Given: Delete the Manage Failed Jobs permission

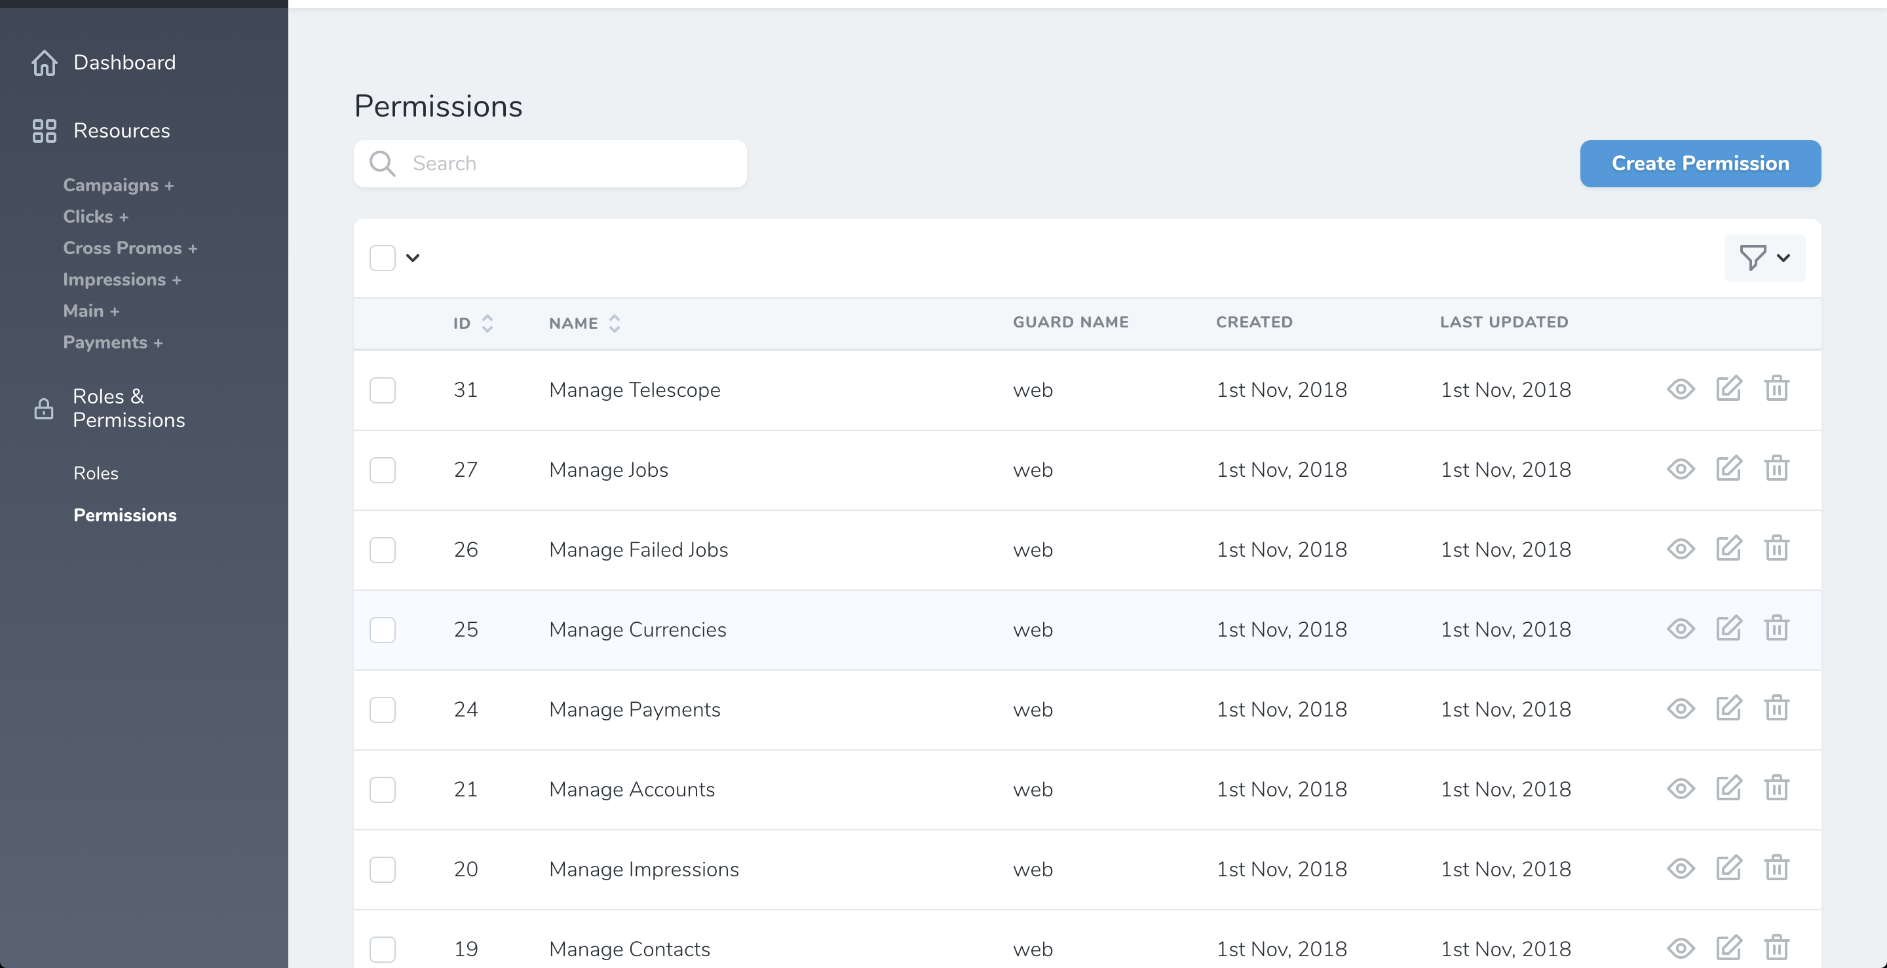Looking at the screenshot, I should coord(1776,548).
